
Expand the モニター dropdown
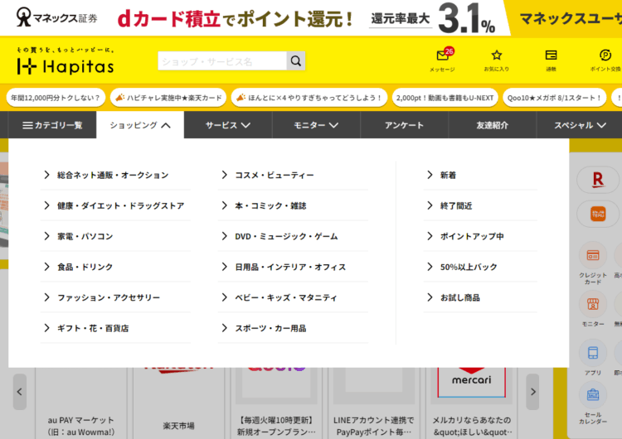316,125
